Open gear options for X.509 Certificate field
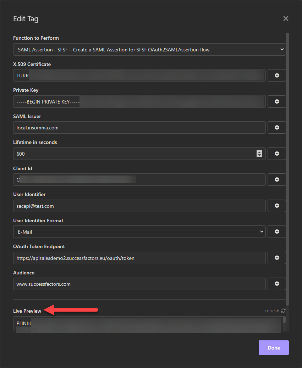 (x=277, y=75)
